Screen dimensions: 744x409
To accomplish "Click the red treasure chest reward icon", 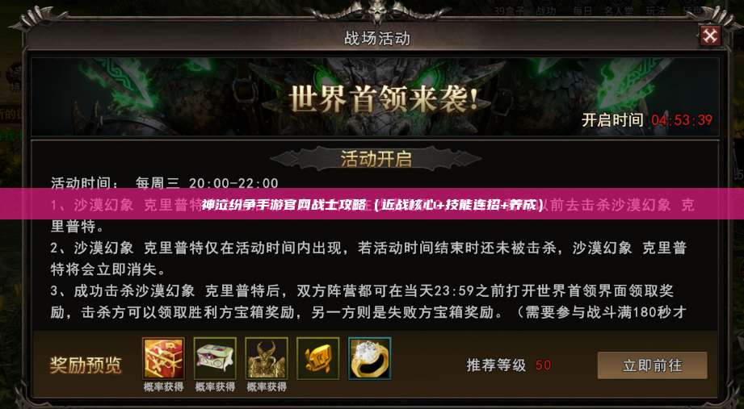I will [164, 358].
